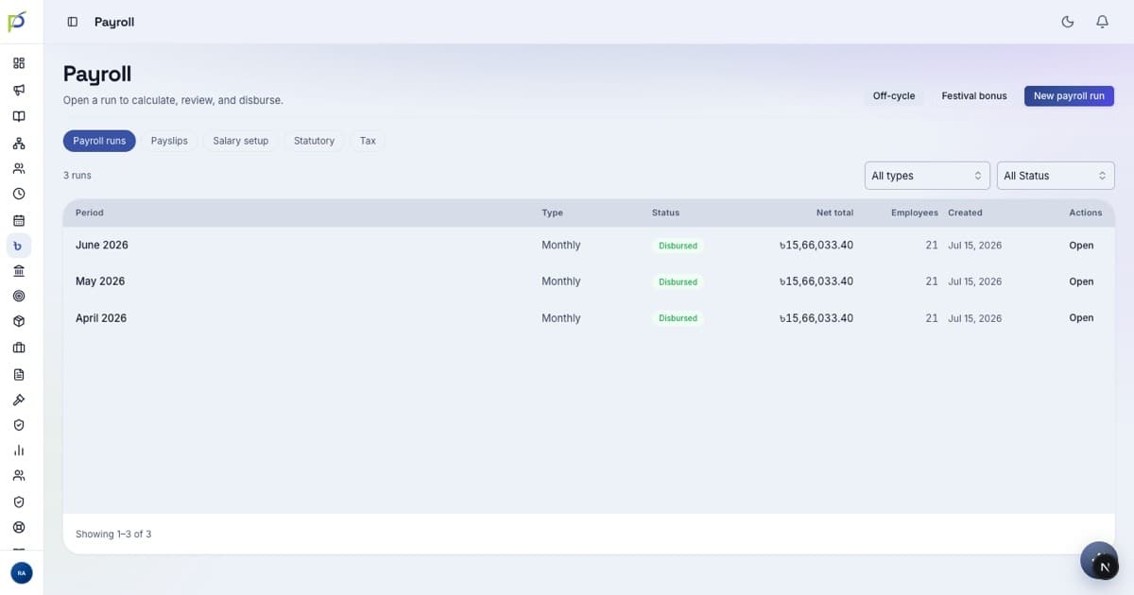Click the '3 runs' count label
This screenshot has width=1134, height=595.
click(x=77, y=176)
